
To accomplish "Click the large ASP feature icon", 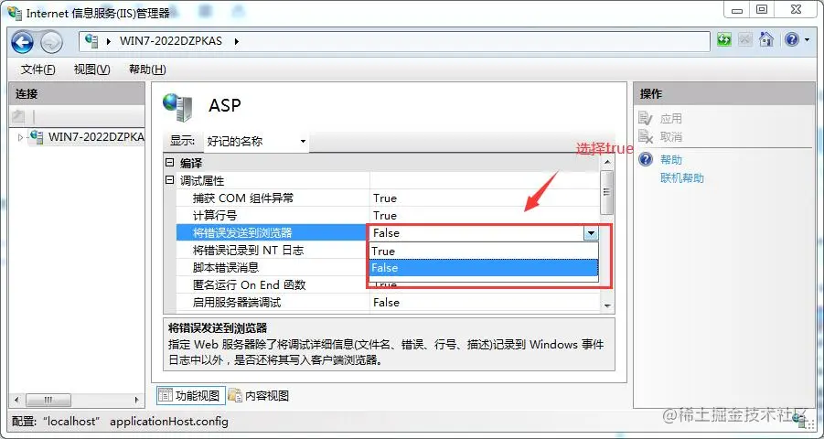I will coord(178,107).
